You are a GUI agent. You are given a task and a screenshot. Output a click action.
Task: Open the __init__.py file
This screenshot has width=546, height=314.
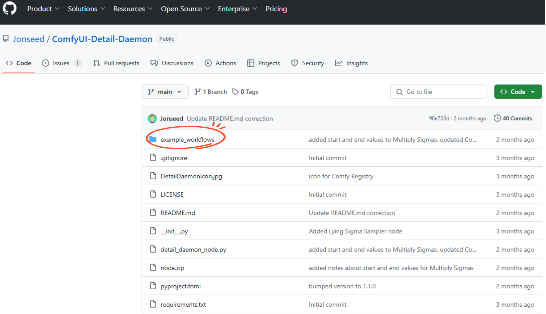pyautogui.click(x=174, y=231)
